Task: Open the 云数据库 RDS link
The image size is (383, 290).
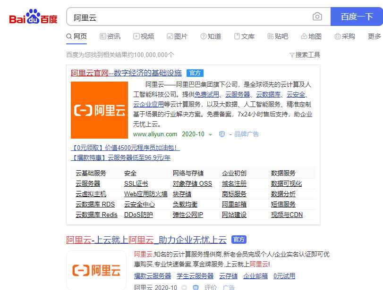Action: 95,204
